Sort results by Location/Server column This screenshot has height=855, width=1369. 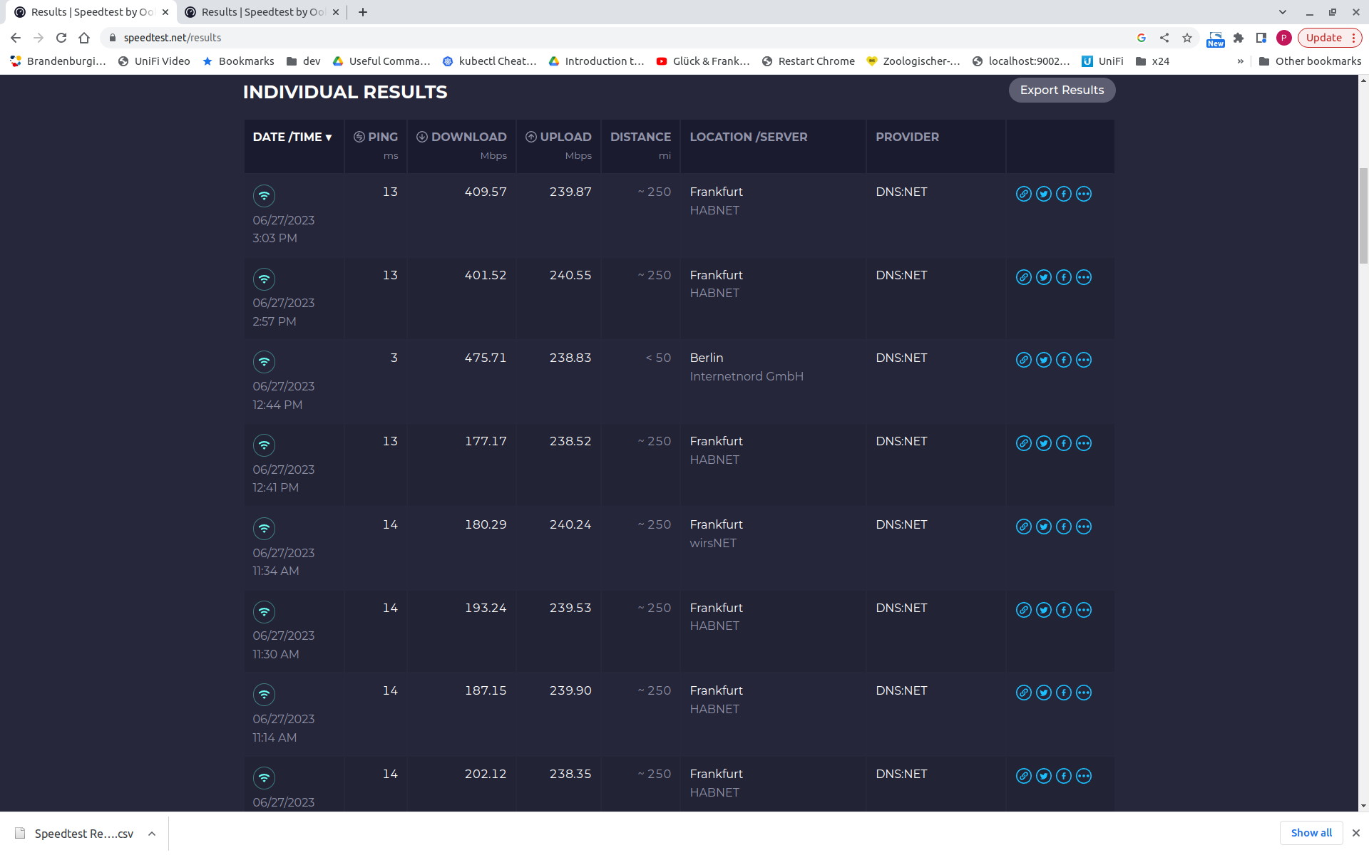pos(749,137)
